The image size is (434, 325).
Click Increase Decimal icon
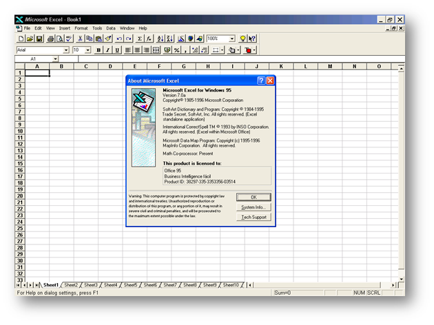(195, 50)
